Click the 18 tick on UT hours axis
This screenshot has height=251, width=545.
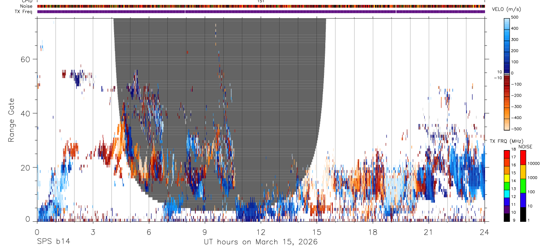373,232
